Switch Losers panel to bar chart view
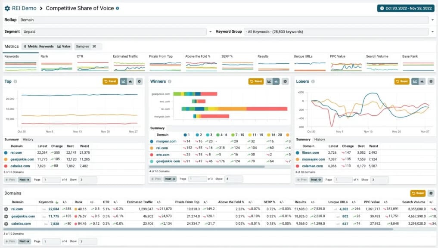The image size is (438, 248). 422,81
